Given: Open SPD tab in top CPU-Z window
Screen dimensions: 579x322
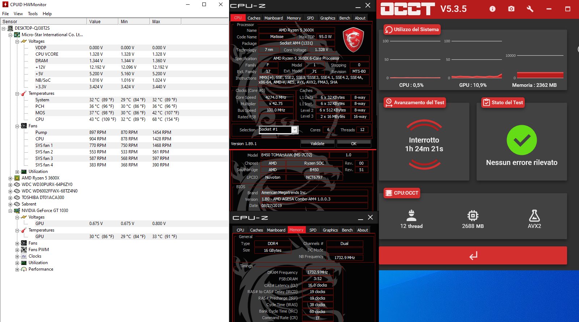Looking at the screenshot, I should [x=310, y=18].
